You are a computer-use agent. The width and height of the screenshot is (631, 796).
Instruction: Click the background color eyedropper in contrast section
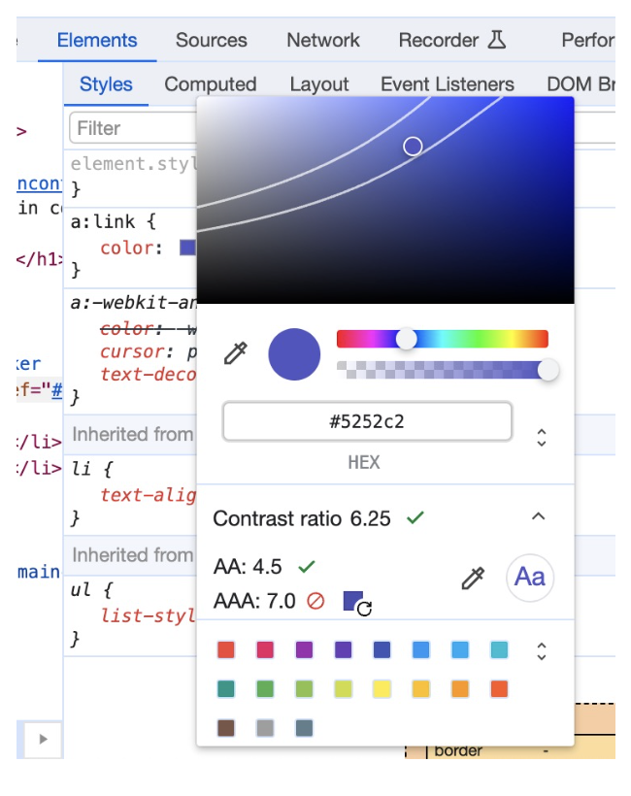tap(473, 579)
